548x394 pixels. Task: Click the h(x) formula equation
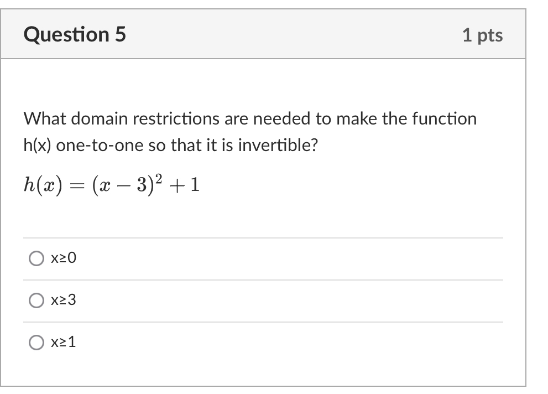(x=112, y=185)
